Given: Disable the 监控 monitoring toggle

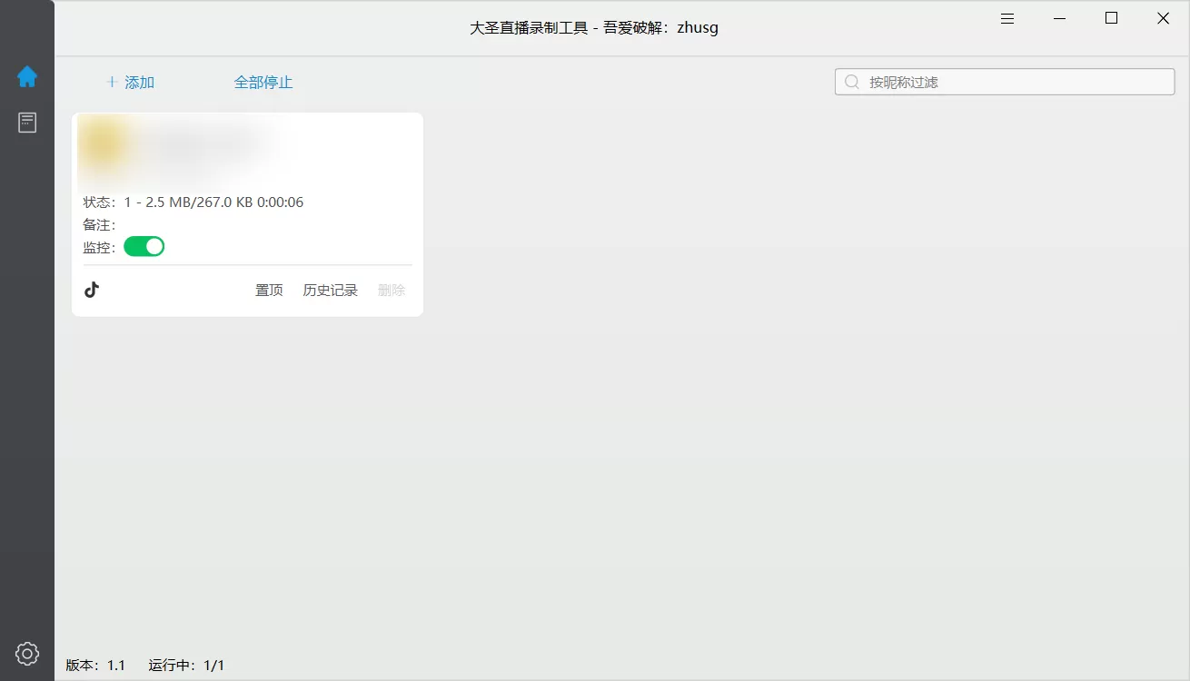Looking at the screenshot, I should [144, 246].
